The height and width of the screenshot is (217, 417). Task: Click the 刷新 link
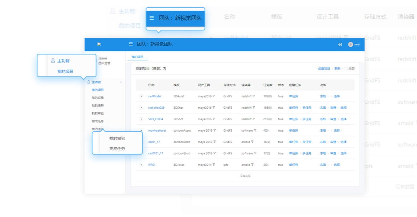[x=337, y=69]
